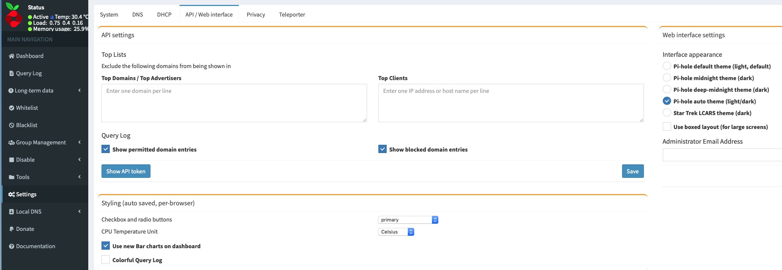The image size is (782, 270).
Task: Click the Administrator Email Address field
Action: 722,155
